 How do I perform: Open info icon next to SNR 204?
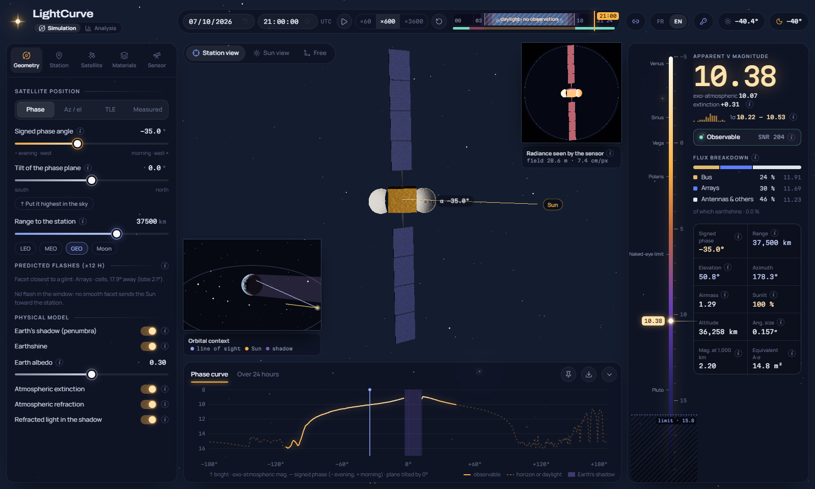(792, 137)
